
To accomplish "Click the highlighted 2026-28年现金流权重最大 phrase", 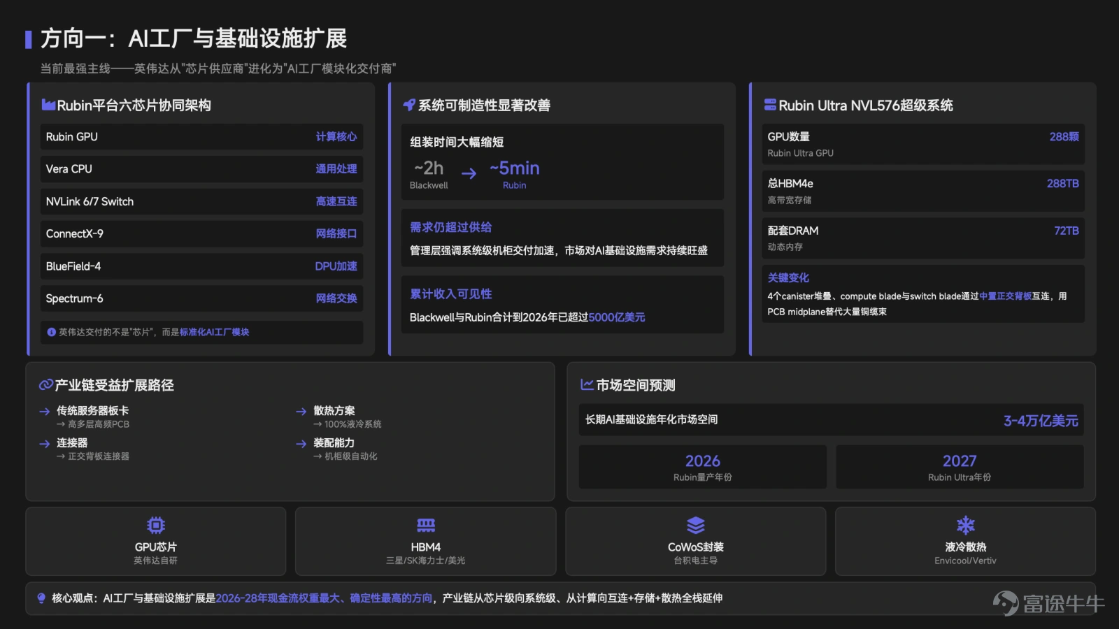I will pyautogui.click(x=278, y=598).
